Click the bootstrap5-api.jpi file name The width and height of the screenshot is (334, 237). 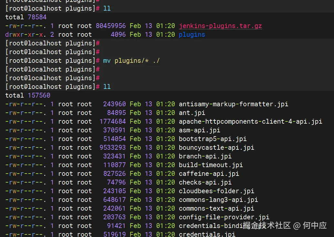tap(213, 139)
